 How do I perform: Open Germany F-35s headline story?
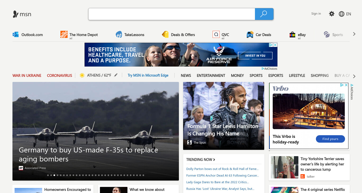point(88,155)
